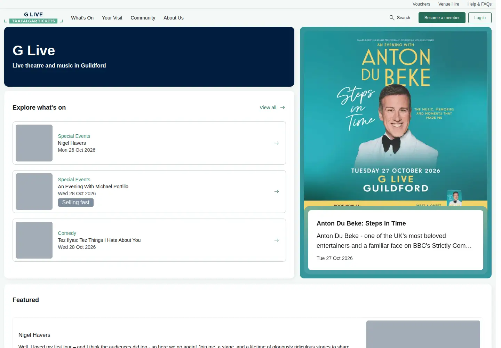Open the Anton Du Beke: Steps in Time card
The height and width of the screenshot is (348, 501).
(396, 240)
